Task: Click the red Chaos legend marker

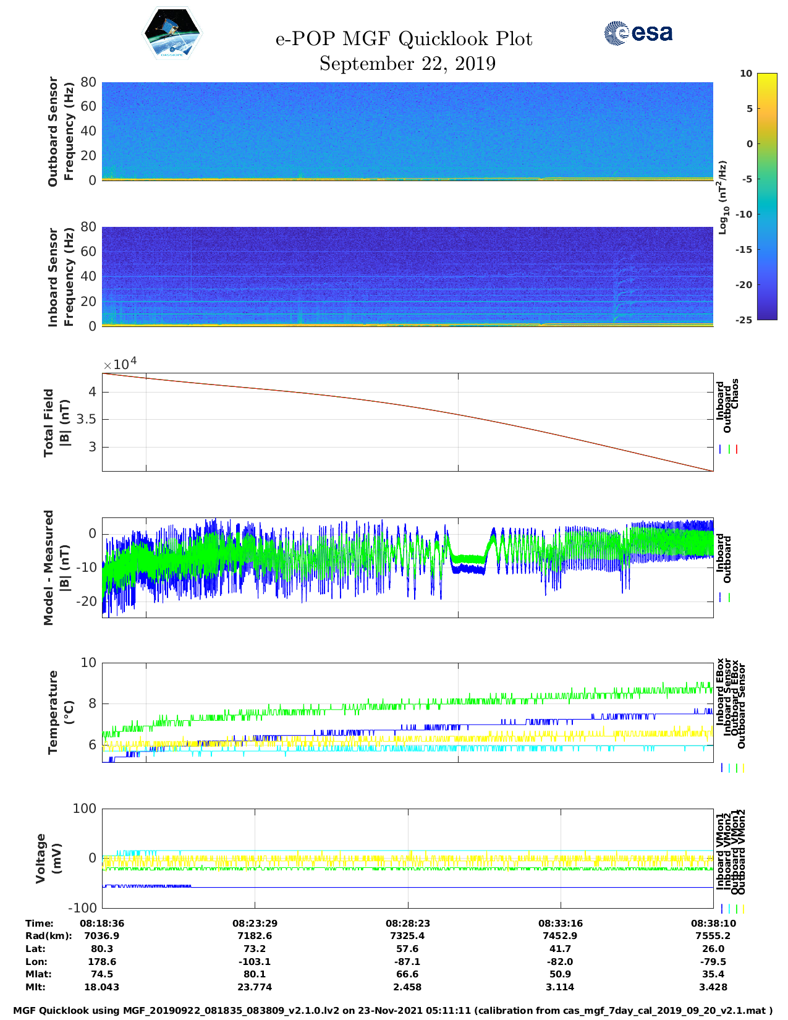Action: tap(737, 449)
